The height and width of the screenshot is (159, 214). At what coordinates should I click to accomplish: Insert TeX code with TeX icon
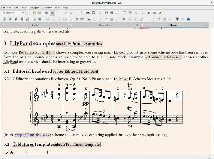pos(158,19)
